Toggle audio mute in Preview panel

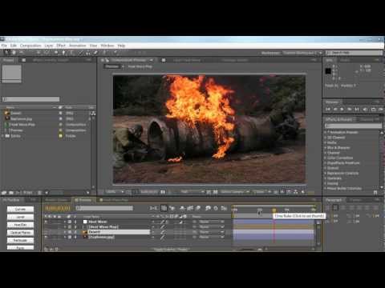[x=365, y=110]
